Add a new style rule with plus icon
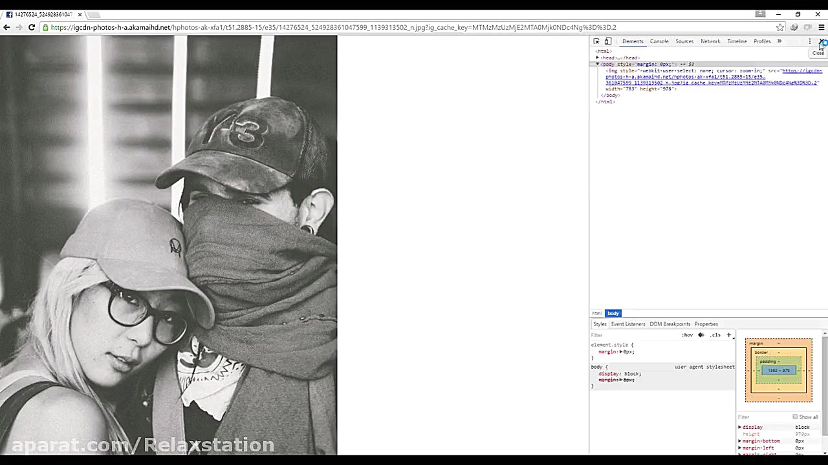The width and height of the screenshot is (828, 465). [x=728, y=335]
